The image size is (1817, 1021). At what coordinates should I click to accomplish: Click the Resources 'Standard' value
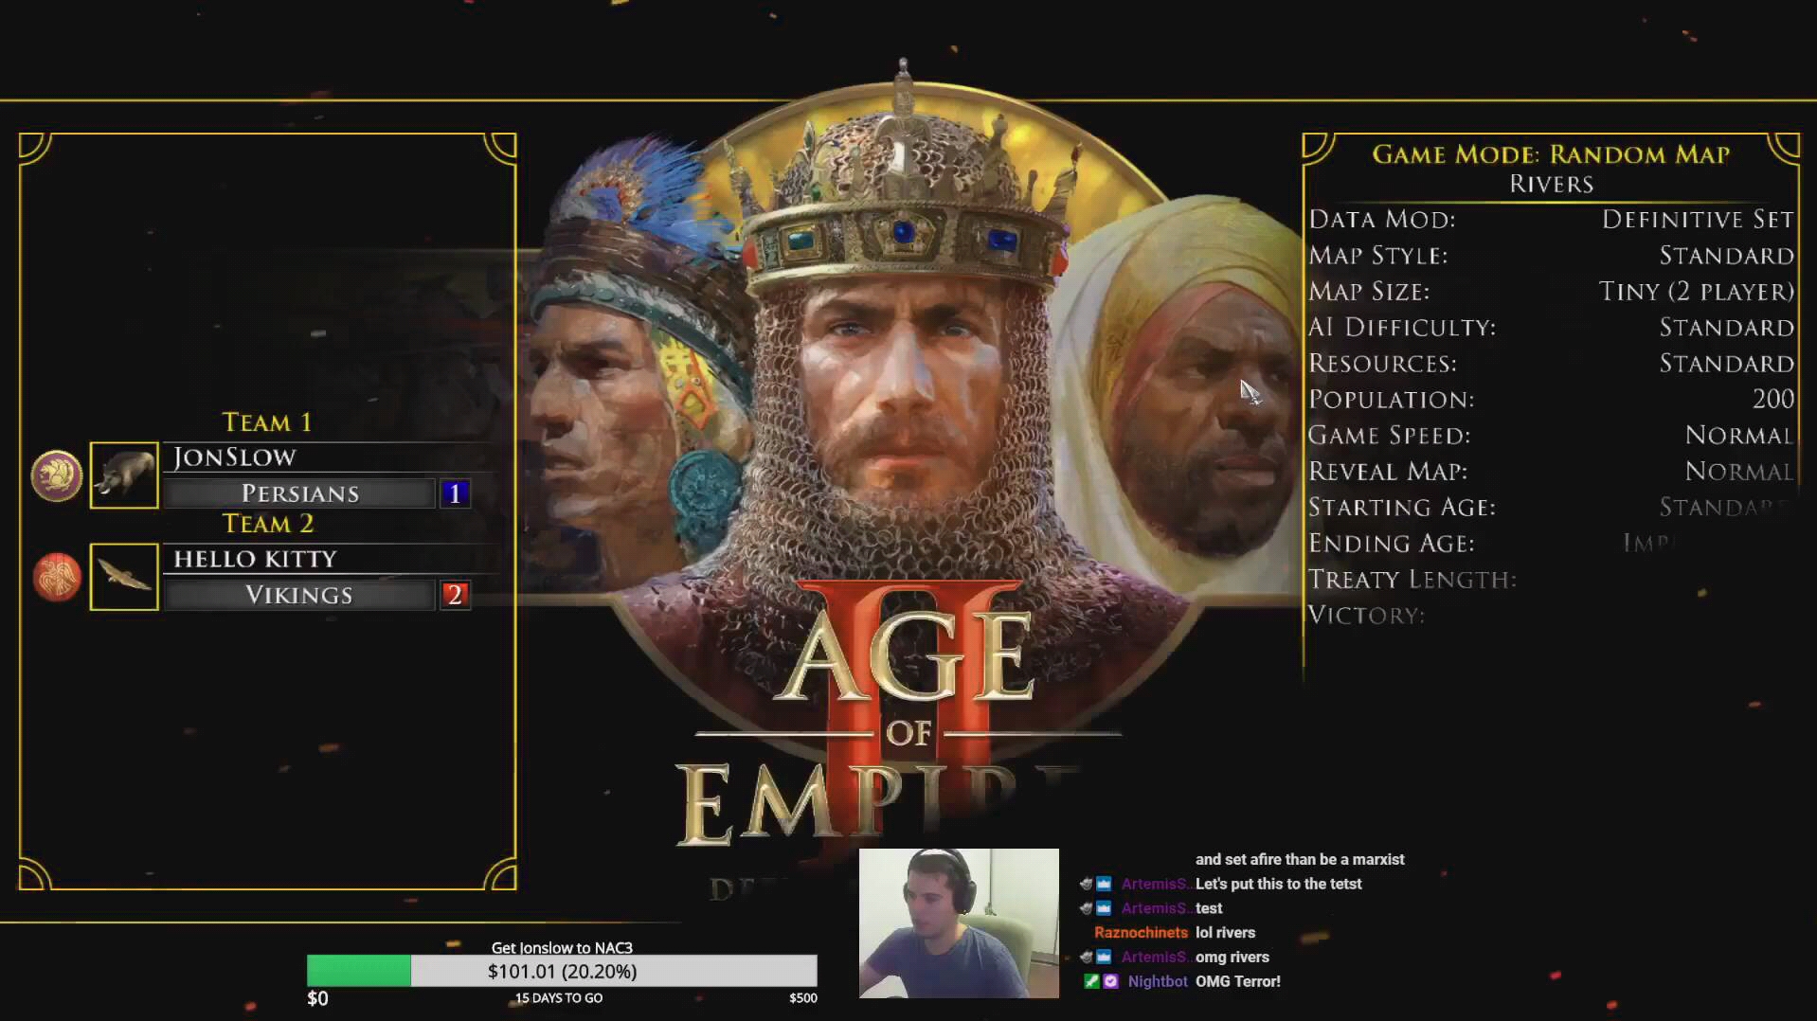click(1726, 364)
